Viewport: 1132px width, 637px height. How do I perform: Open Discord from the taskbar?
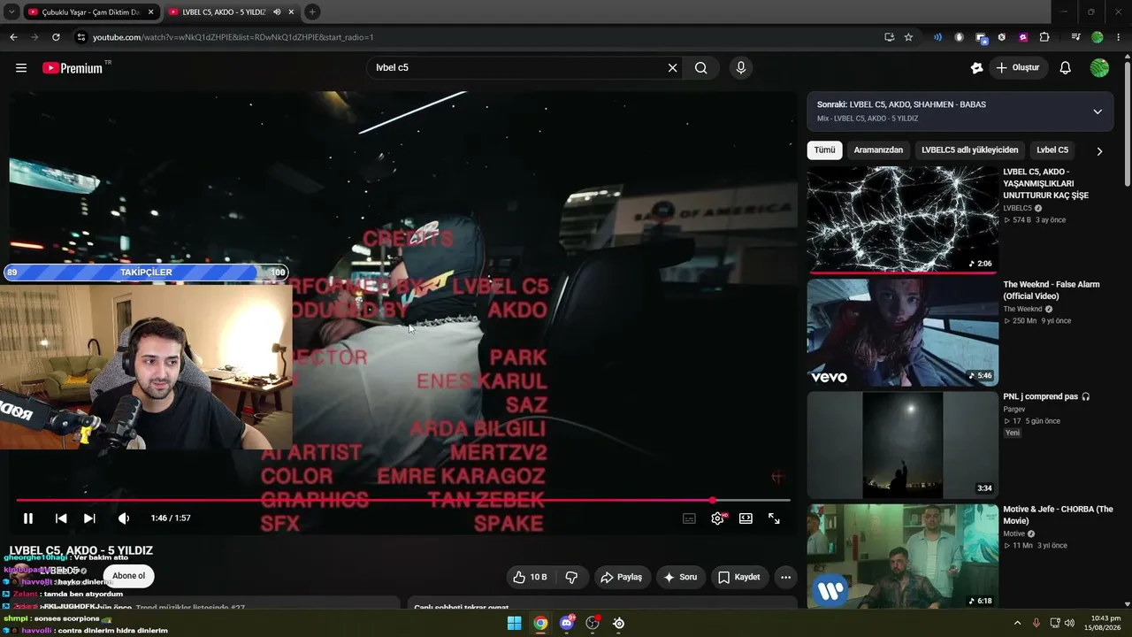(x=567, y=624)
